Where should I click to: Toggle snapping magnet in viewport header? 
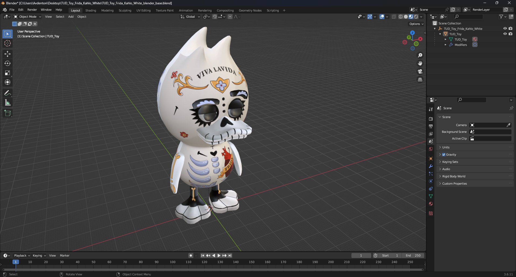(x=214, y=17)
